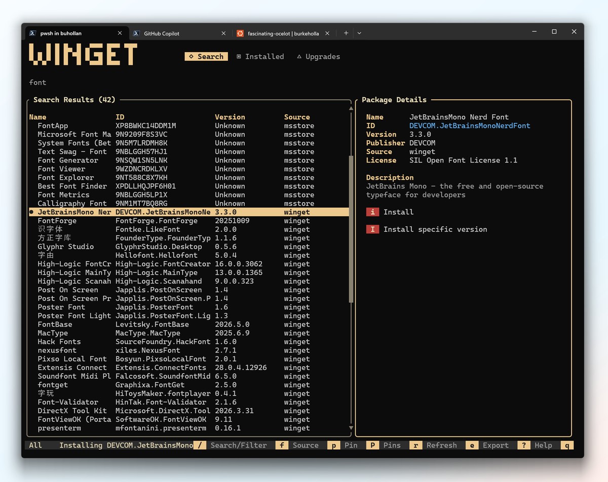Open the Installed view tab
The width and height of the screenshot is (608, 482).
(260, 57)
